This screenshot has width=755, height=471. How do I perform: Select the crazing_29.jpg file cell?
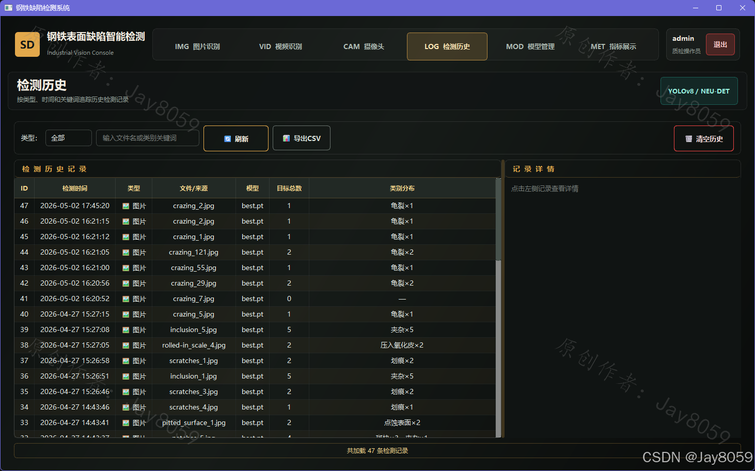click(x=194, y=283)
